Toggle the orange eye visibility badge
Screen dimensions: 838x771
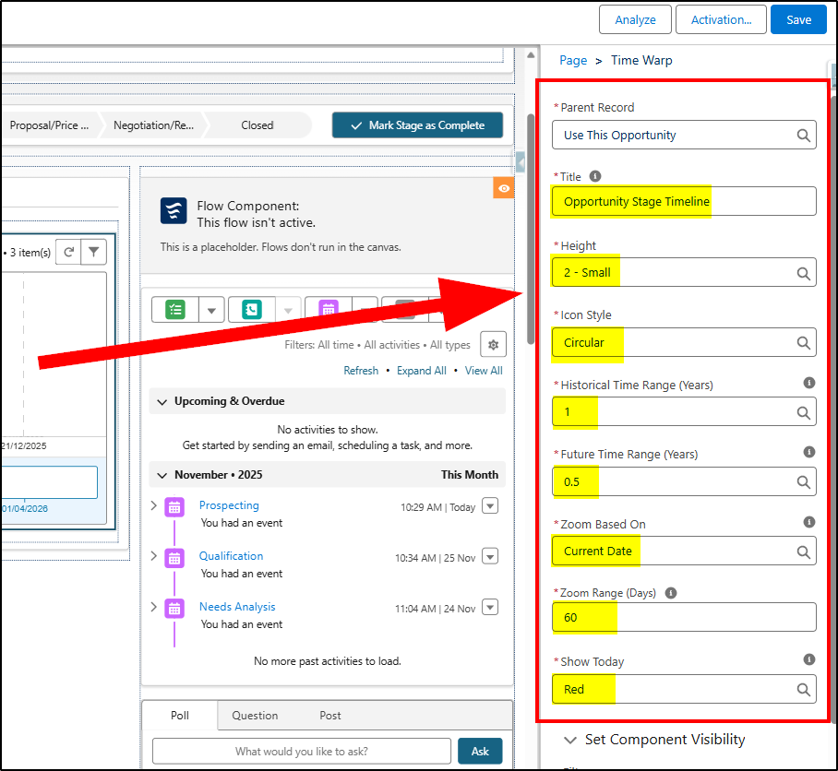pos(503,188)
